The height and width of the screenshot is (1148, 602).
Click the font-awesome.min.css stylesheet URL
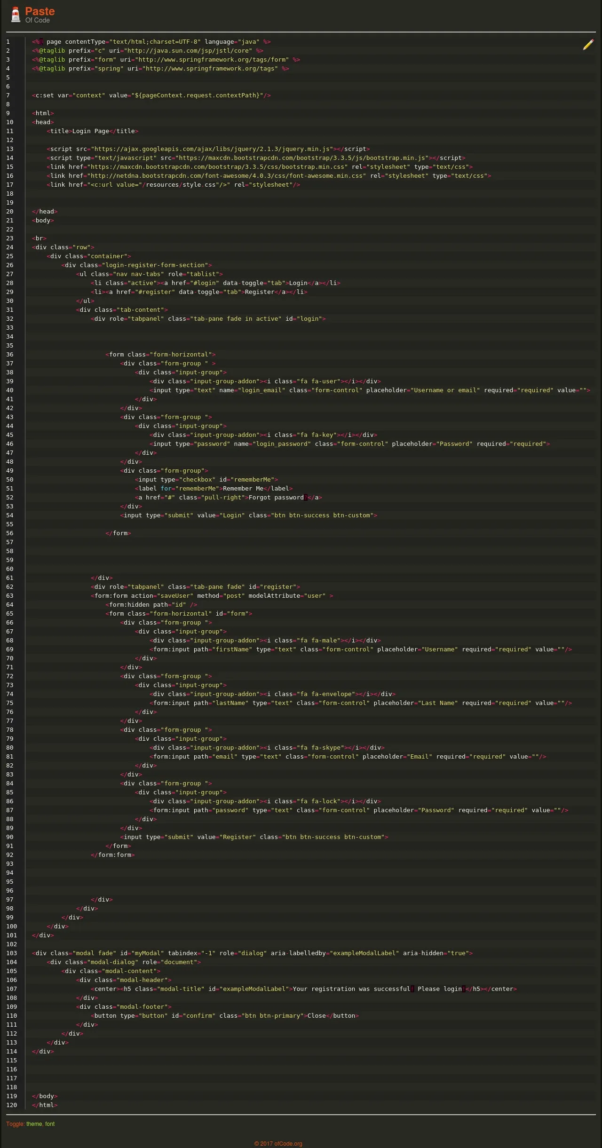(227, 176)
